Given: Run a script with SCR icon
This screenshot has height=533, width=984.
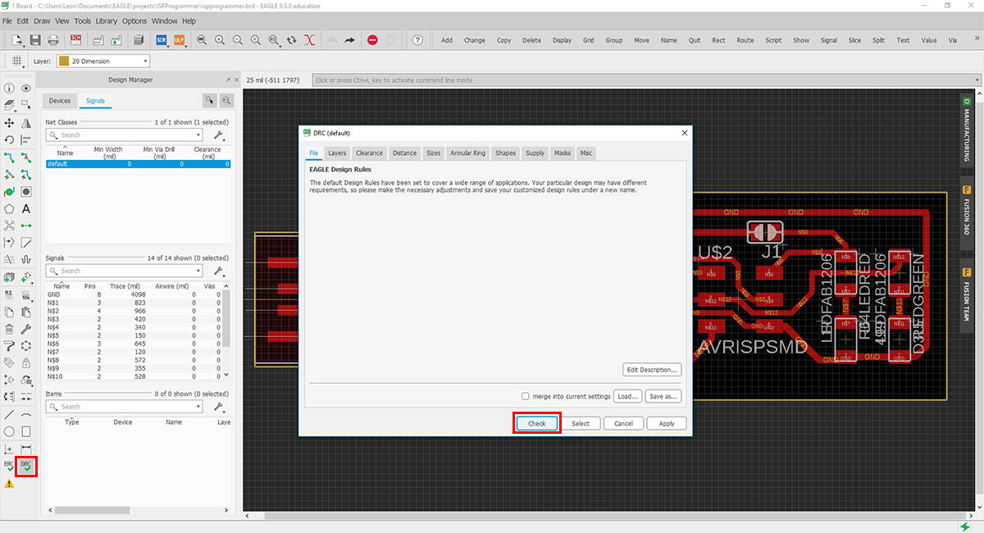Looking at the screenshot, I should coord(162,40).
